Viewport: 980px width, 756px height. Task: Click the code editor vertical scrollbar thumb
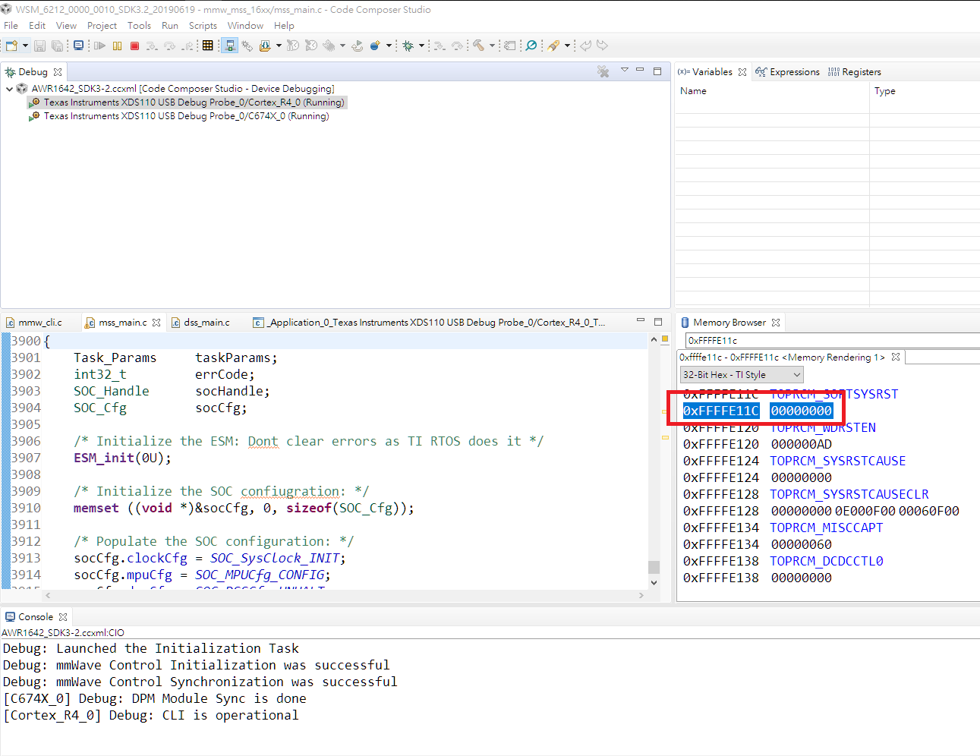click(x=654, y=567)
